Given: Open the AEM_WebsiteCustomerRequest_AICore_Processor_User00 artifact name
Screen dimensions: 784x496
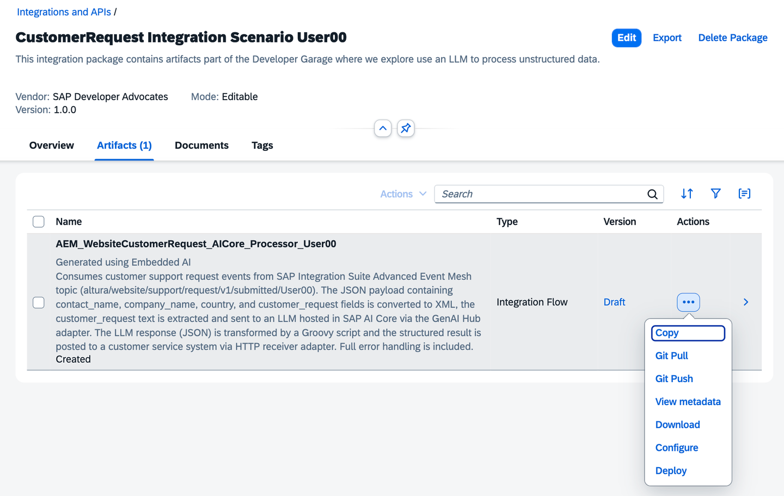Looking at the screenshot, I should (196, 244).
